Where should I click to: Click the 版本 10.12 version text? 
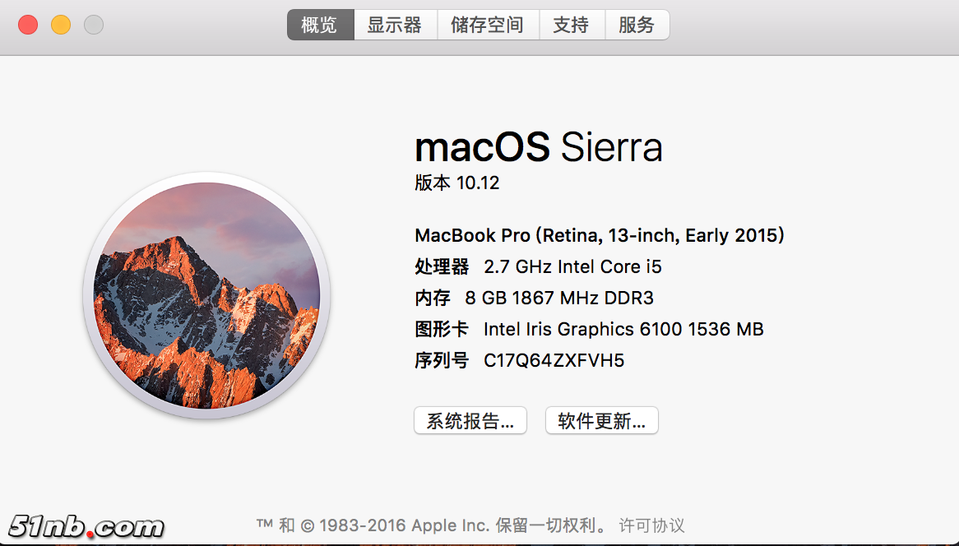(x=457, y=183)
